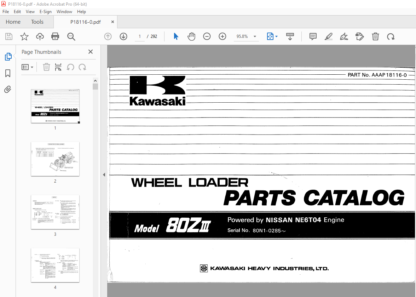Open the View menu
The height and width of the screenshot is (297, 416).
[x=30, y=12]
